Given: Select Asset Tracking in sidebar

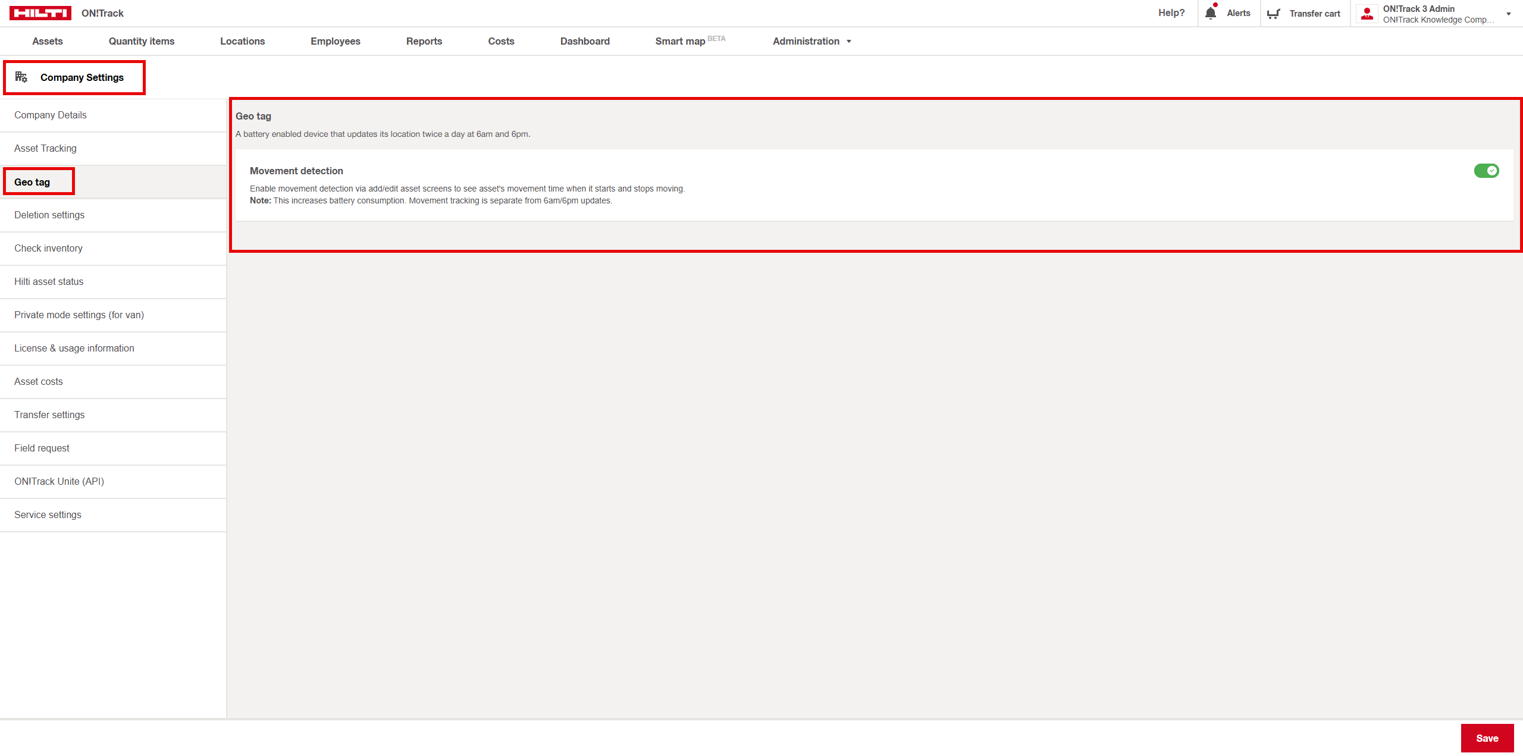Looking at the screenshot, I should (45, 148).
